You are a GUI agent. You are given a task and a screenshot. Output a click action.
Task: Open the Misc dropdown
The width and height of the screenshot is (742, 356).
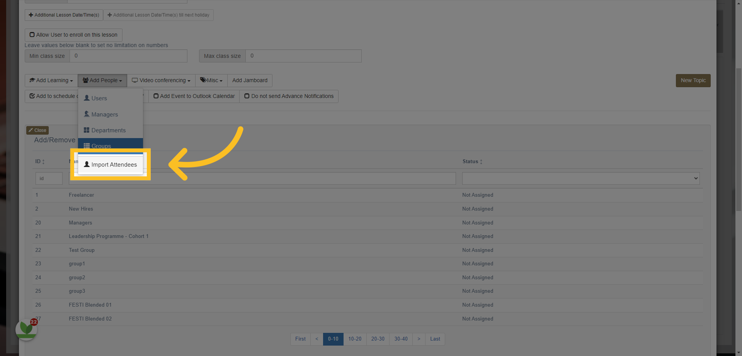click(x=211, y=81)
